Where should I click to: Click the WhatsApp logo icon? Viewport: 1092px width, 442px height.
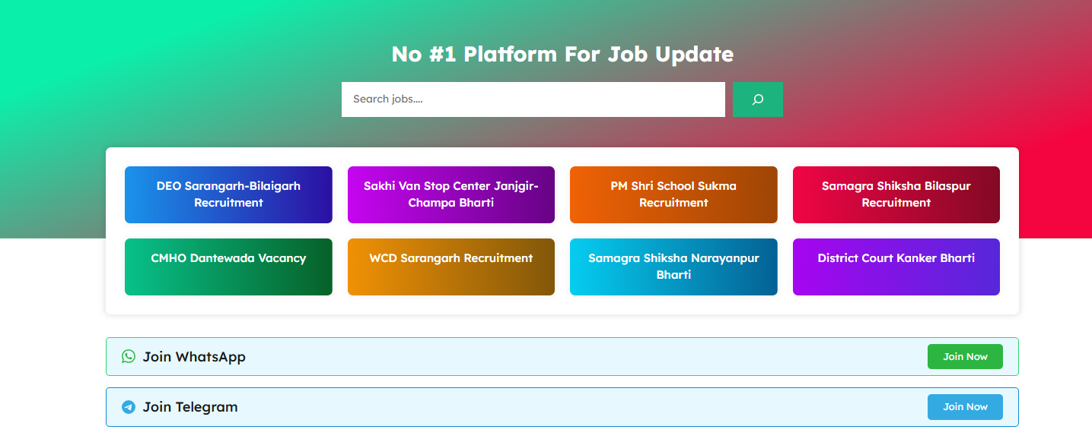[x=129, y=356]
